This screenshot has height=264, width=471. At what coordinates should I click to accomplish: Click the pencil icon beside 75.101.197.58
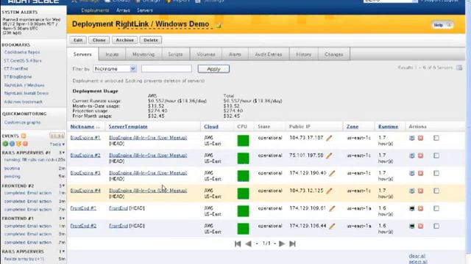click(329, 155)
